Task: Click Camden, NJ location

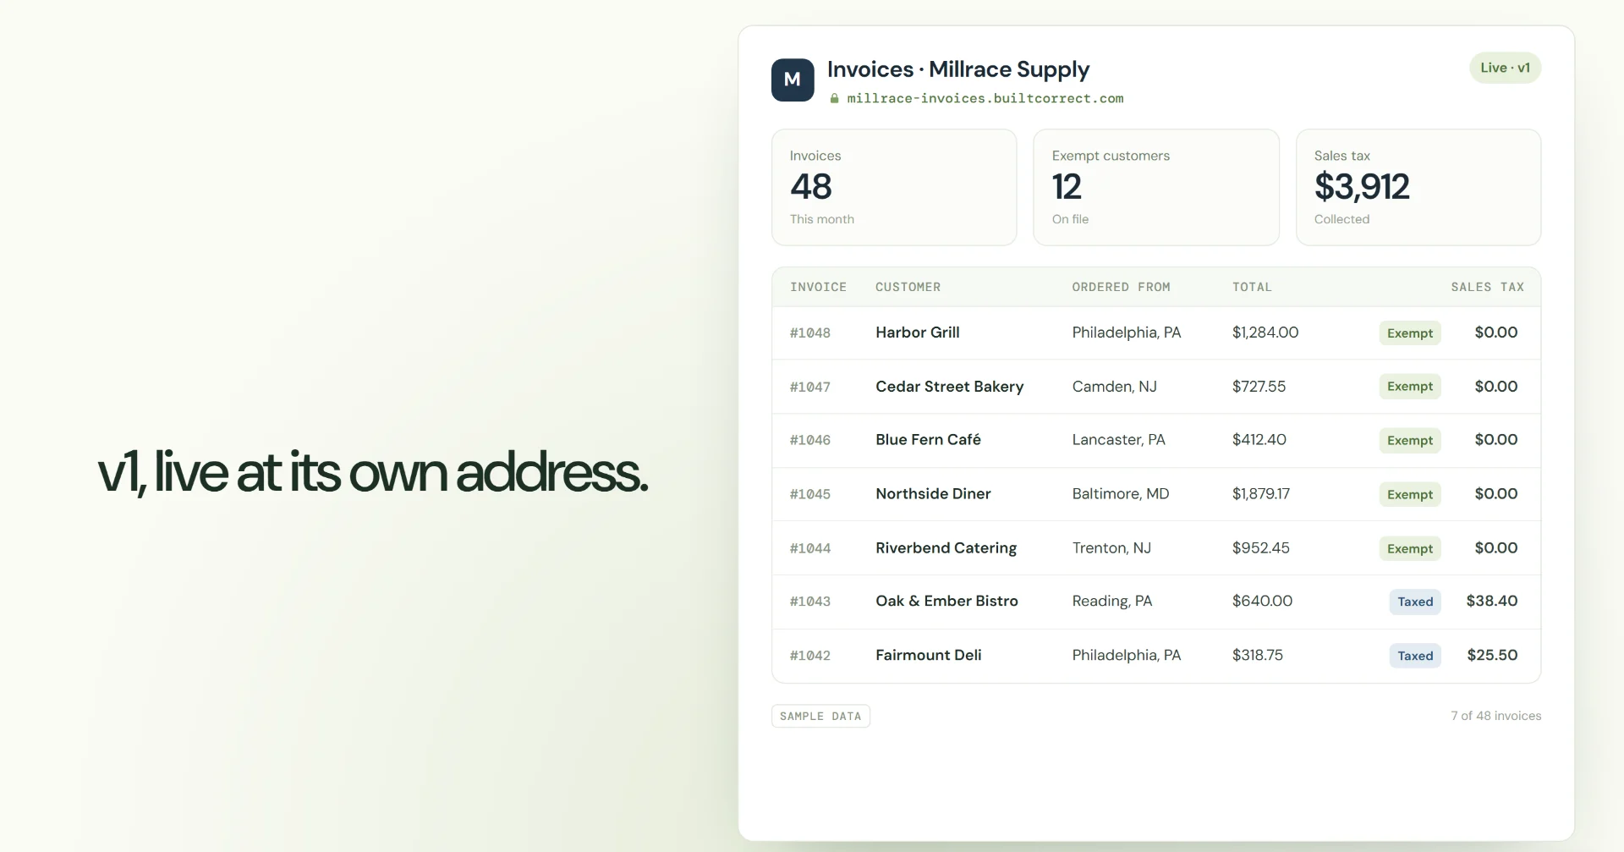Action: coord(1114,387)
